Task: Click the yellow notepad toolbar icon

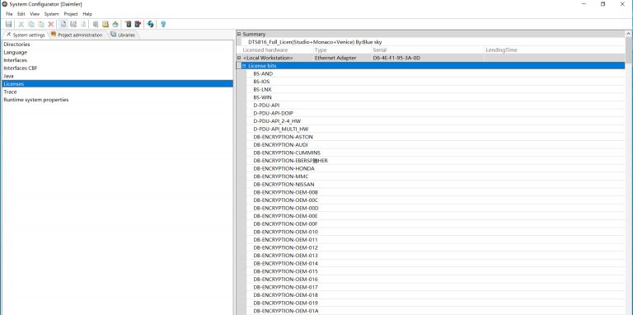Action: pos(105,24)
